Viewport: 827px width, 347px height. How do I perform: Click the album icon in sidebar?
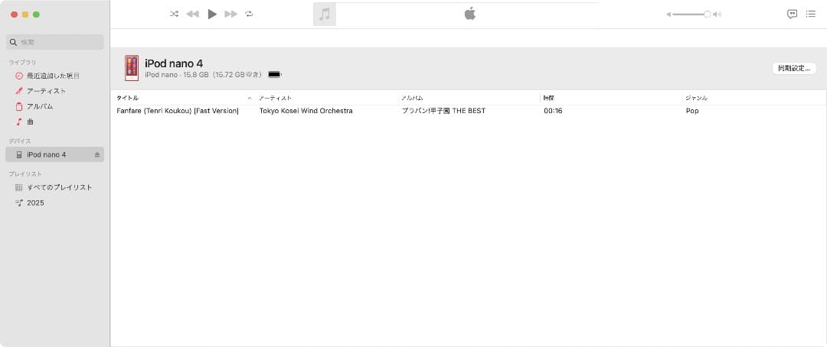pos(19,106)
